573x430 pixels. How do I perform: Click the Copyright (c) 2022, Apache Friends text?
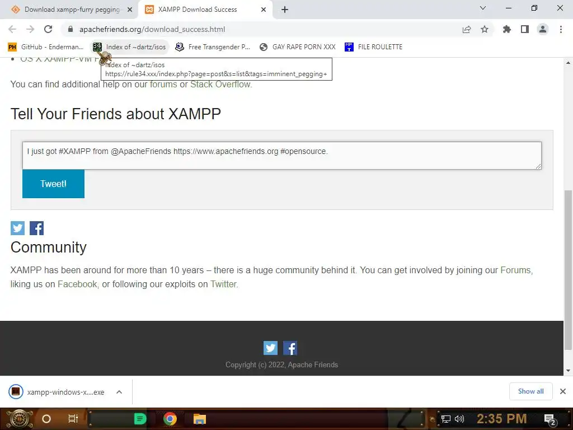(282, 364)
